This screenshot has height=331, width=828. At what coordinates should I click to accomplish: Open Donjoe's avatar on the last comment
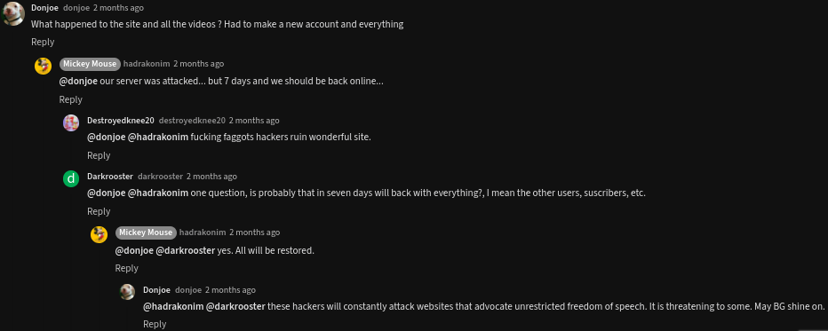click(x=127, y=291)
